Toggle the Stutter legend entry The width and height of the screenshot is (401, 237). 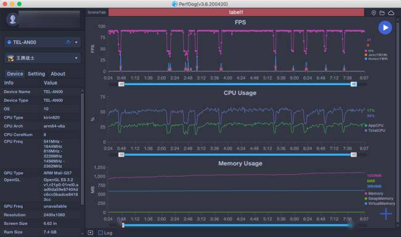[376, 59]
